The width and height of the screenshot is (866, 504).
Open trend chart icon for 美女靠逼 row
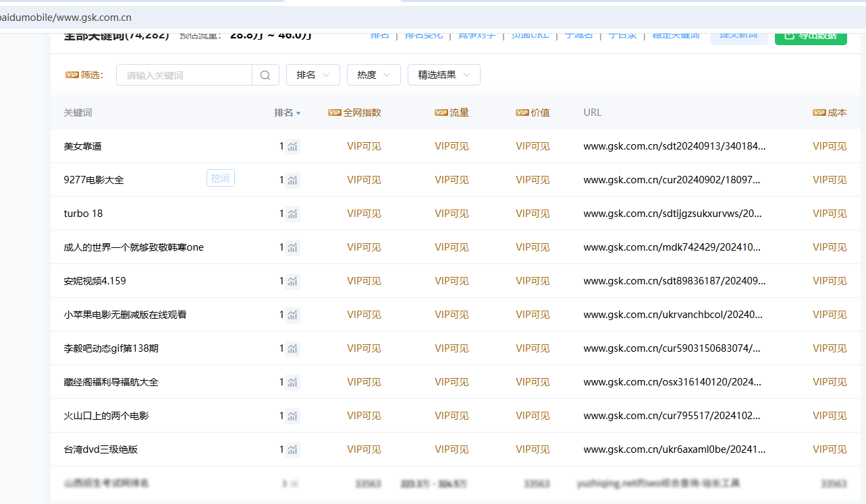(x=292, y=146)
